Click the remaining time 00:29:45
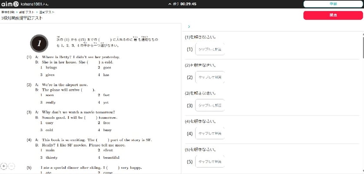This screenshot has width=364, height=174. pos(188,4)
